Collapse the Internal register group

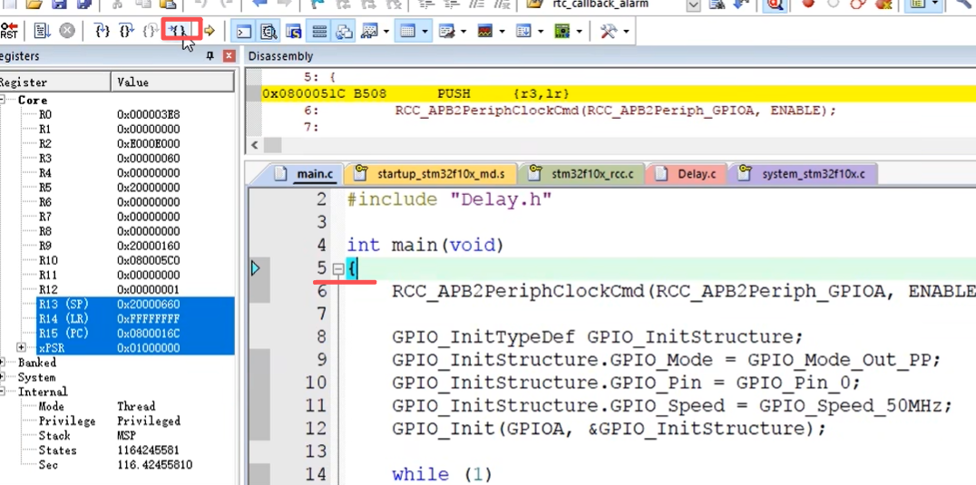click(x=3, y=392)
